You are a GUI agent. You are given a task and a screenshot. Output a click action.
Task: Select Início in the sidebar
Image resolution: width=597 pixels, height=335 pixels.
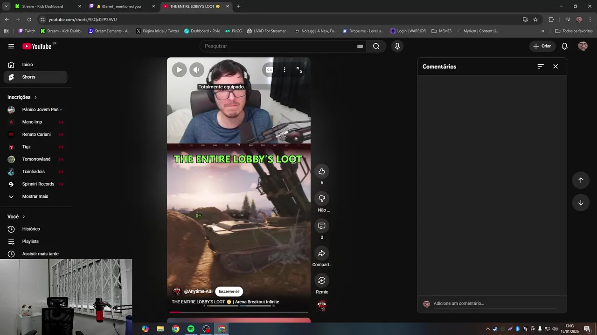click(x=35, y=65)
